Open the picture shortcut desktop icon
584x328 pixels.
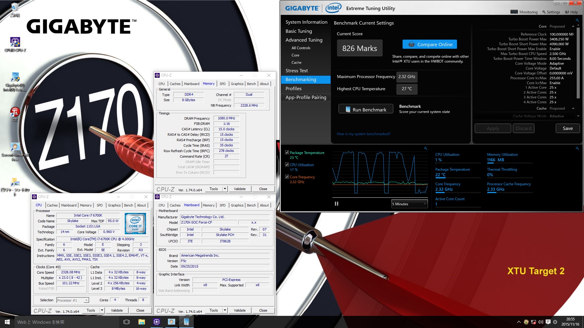coord(15,187)
